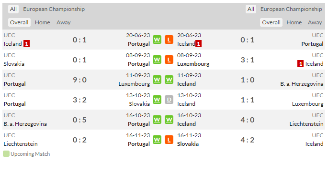The image size is (328, 172).
Task: Click the W badge for Portugal 9:0 Luxembourg
Action: point(157,80)
